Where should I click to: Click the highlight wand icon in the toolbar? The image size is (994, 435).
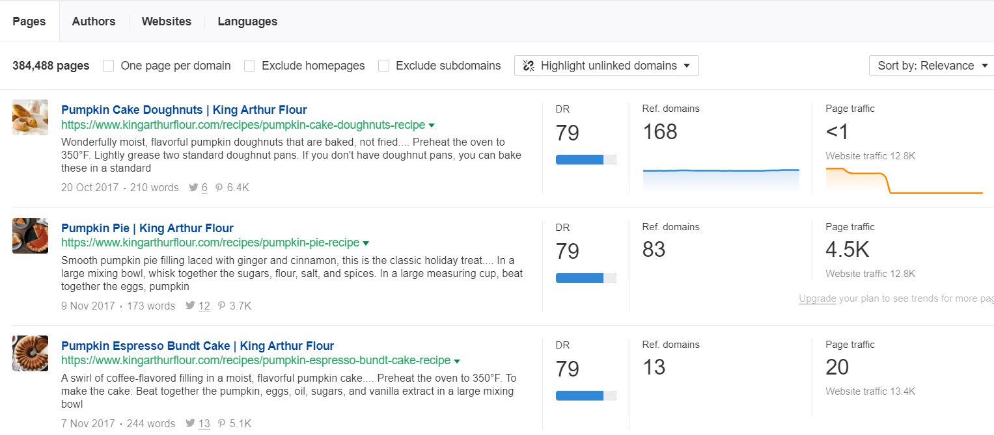coord(527,65)
